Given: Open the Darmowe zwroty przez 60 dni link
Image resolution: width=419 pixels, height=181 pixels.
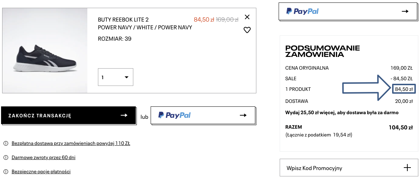Looking at the screenshot, I should pos(43,157).
